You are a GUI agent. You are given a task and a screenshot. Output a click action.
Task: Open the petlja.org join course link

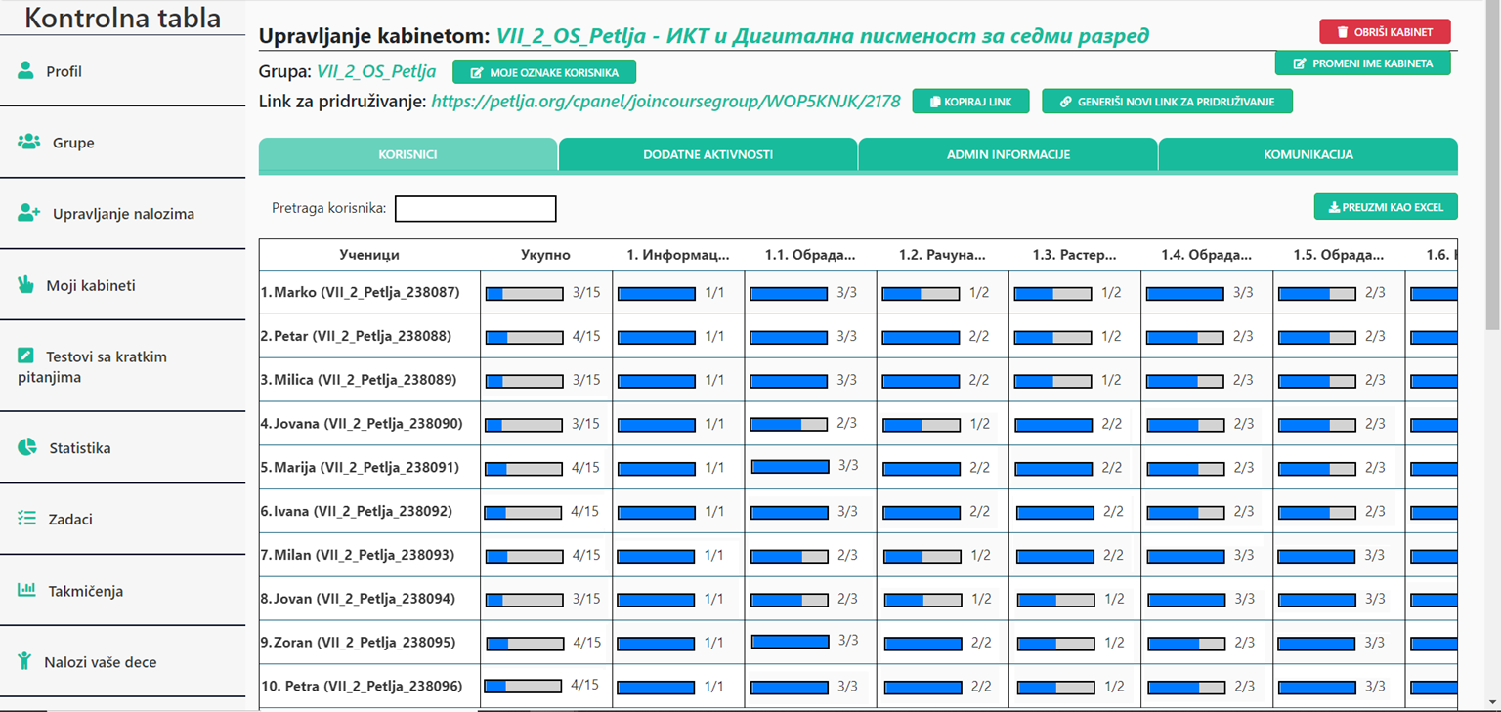click(x=665, y=101)
